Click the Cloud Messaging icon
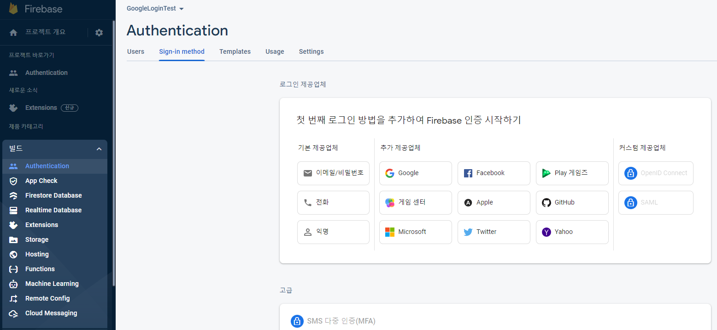The height and width of the screenshot is (330, 717). point(13,313)
